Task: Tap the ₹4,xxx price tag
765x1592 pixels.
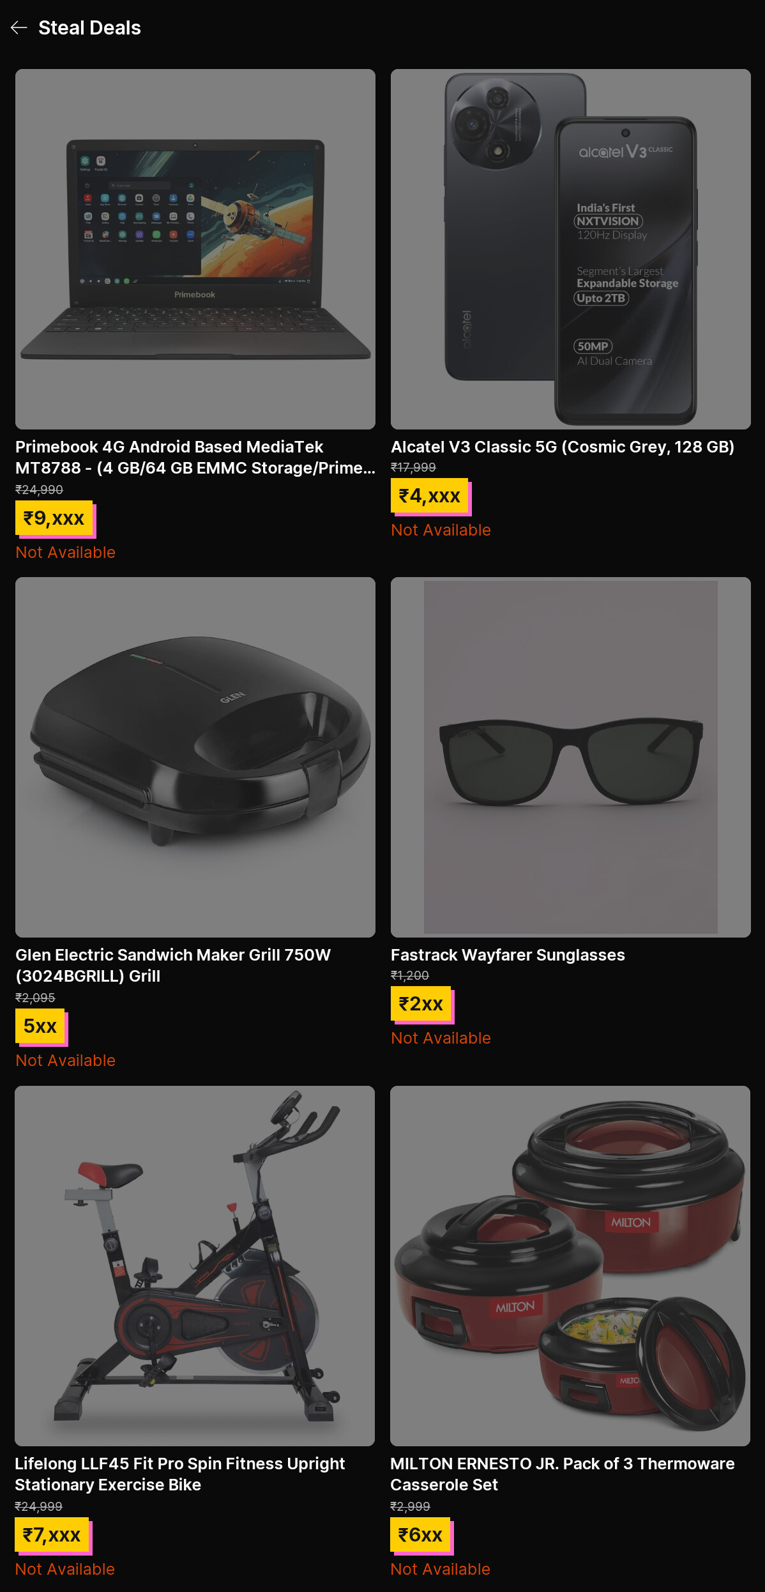Action: (x=430, y=496)
